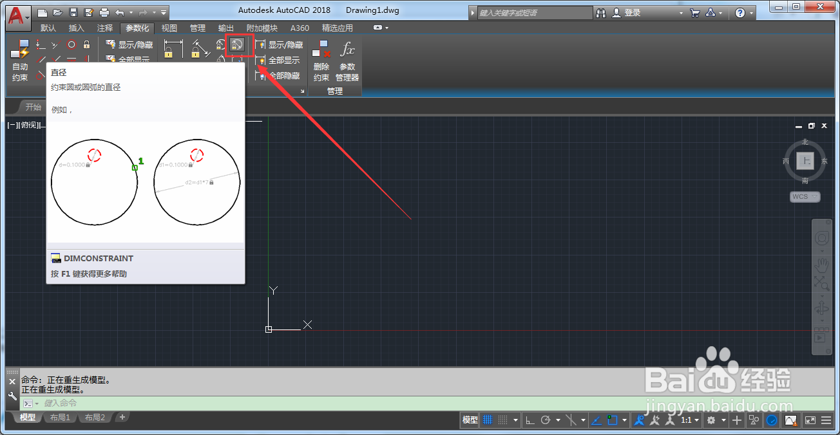Select the Fix lock geometric constraint icon

[x=86, y=44]
